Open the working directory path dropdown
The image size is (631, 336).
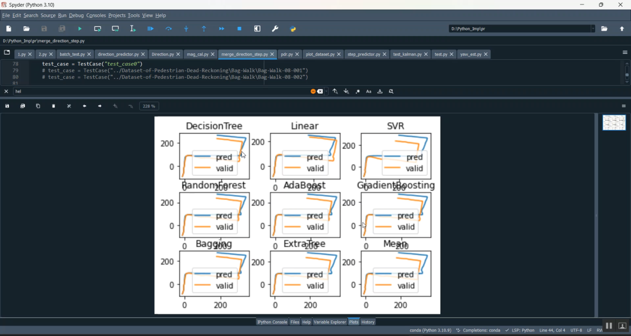tap(594, 29)
